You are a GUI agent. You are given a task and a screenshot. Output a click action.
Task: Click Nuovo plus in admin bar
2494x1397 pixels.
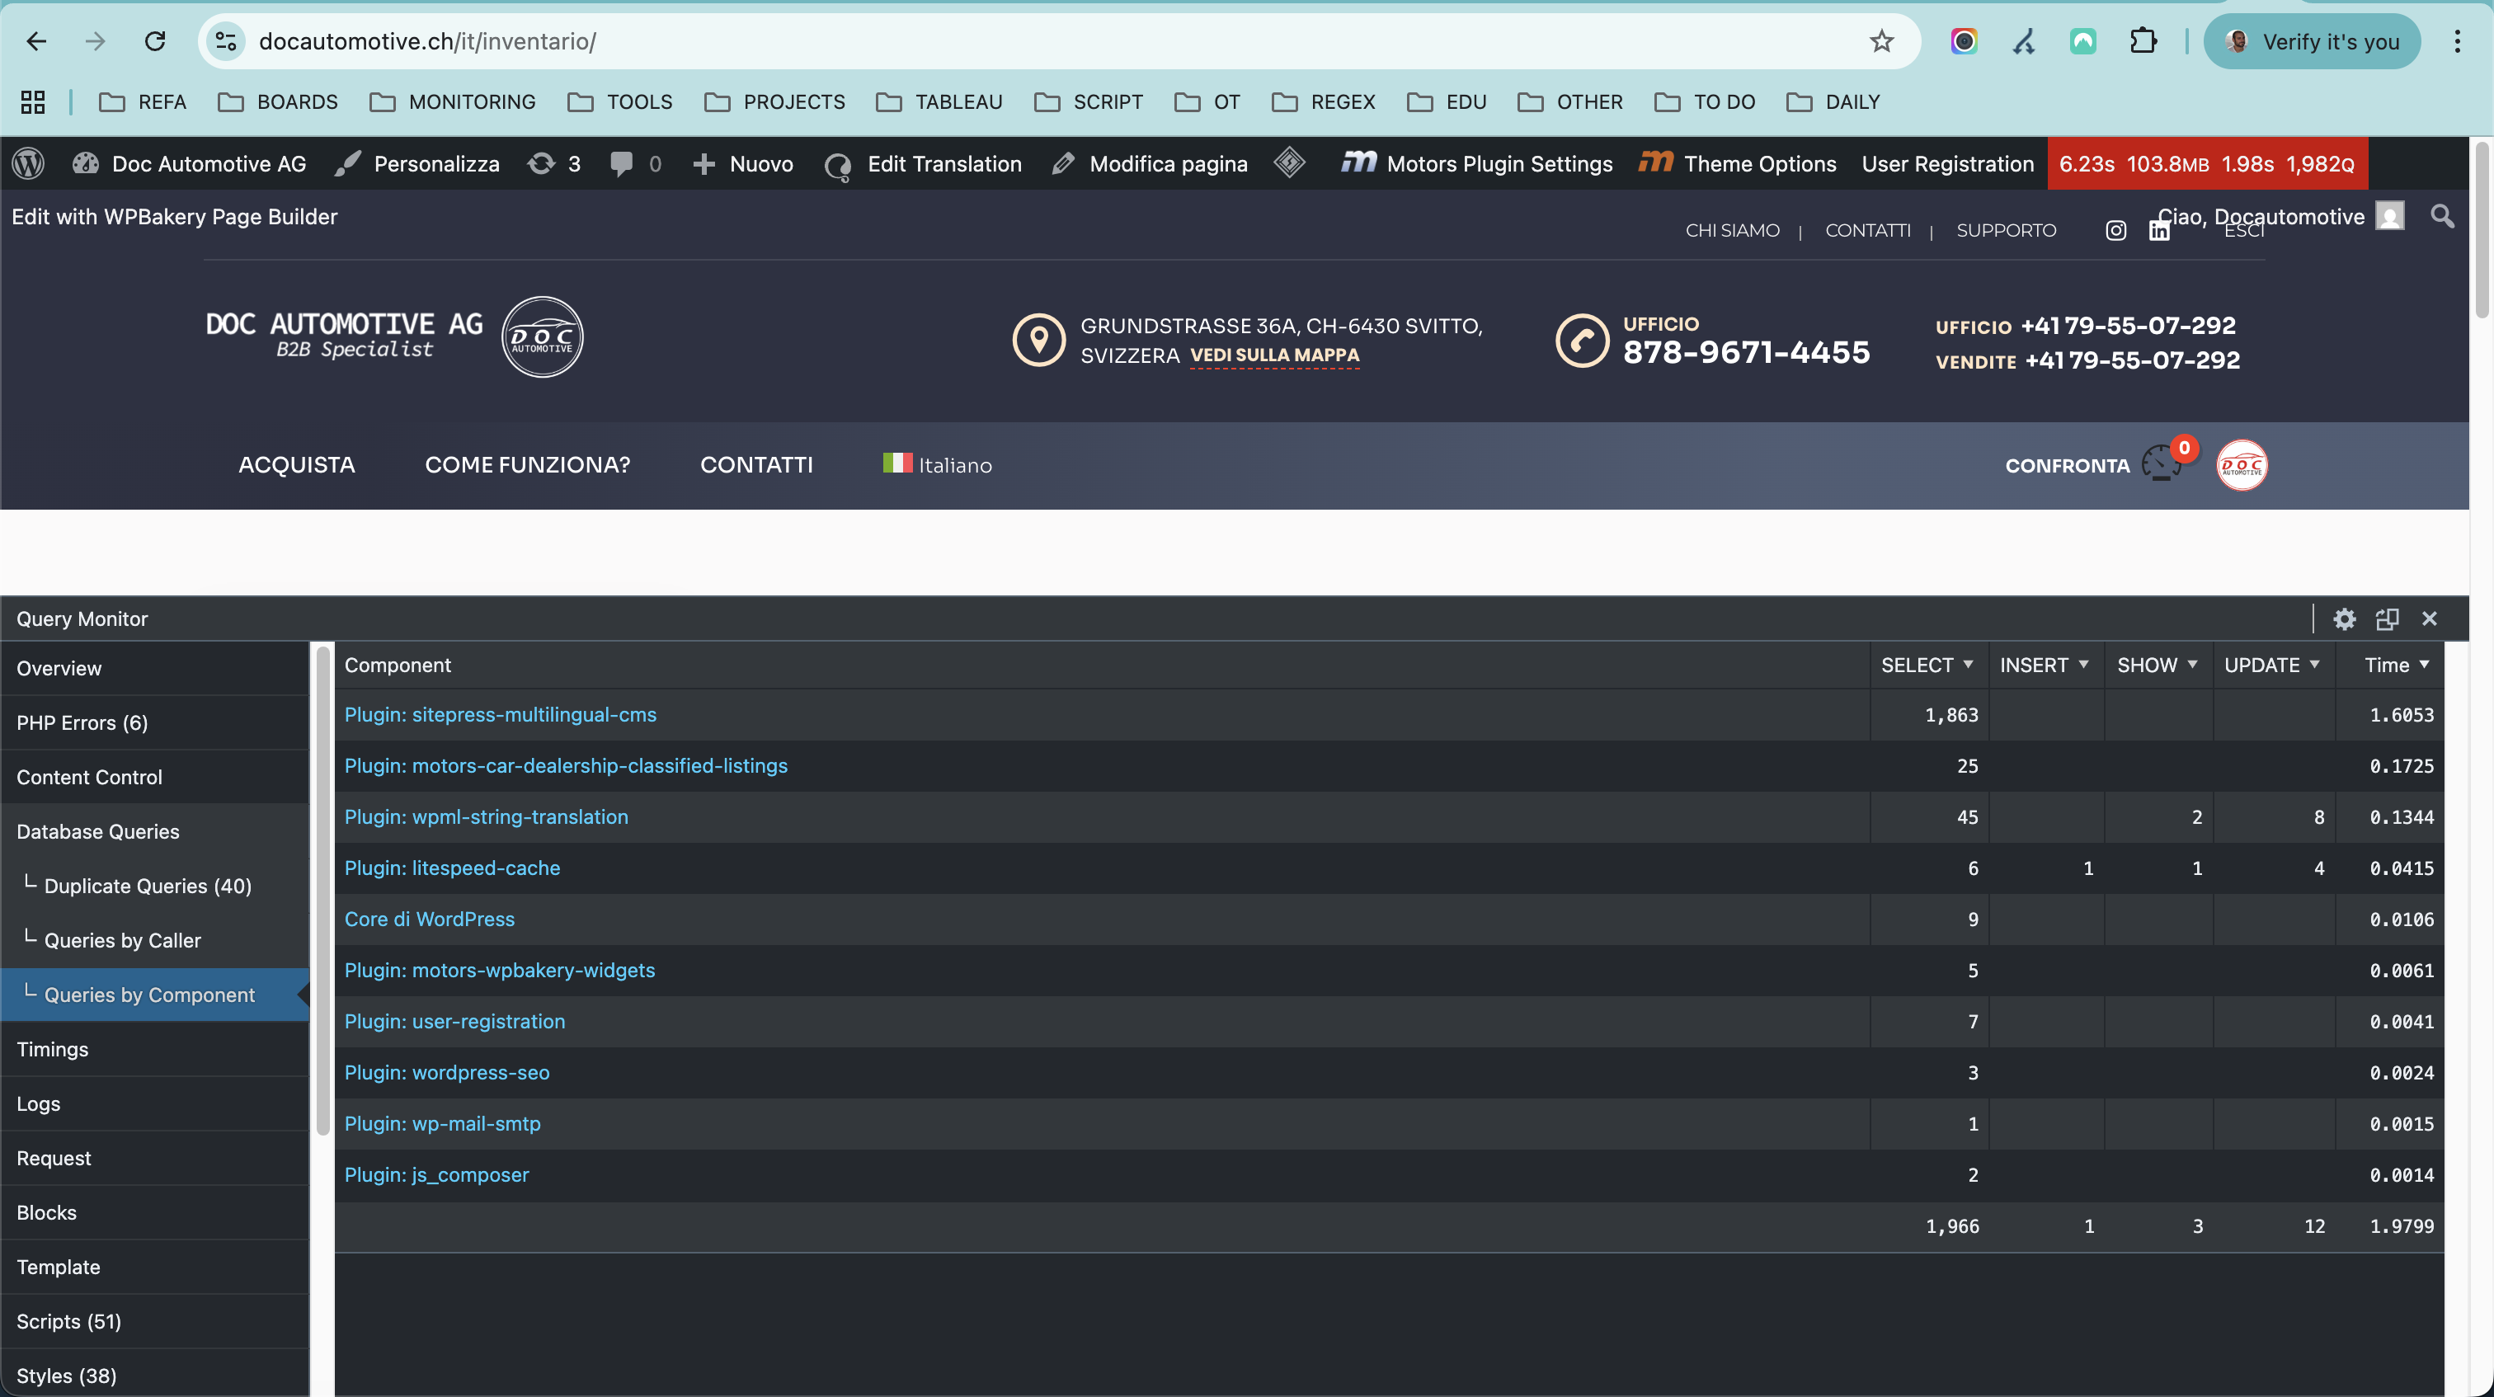pyautogui.click(x=744, y=163)
